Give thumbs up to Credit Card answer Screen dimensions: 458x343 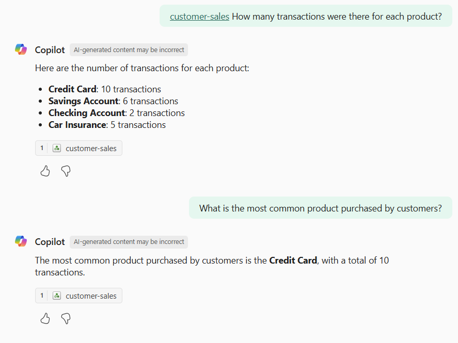tap(45, 319)
